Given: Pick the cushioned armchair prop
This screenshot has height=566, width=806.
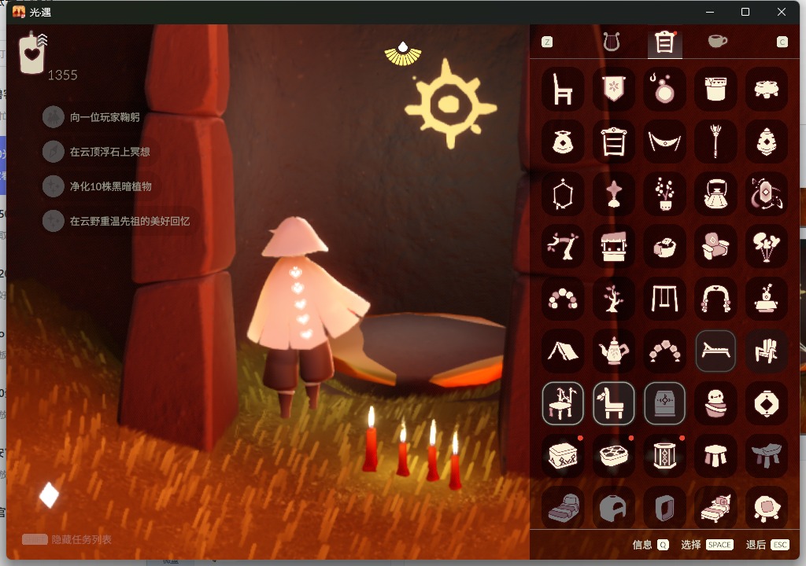Looking at the screenshot, I should pos(715,246).
